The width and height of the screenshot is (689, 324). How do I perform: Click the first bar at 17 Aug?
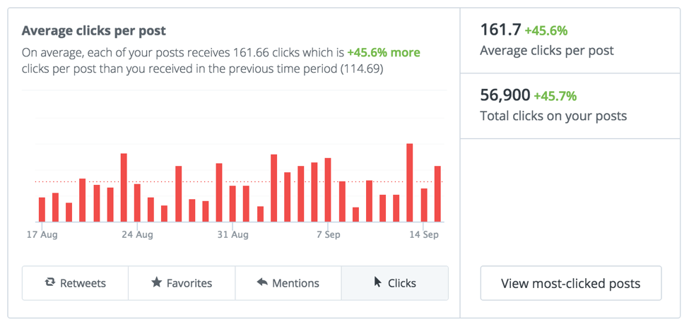pyautogui.click(x=42, y=210)
